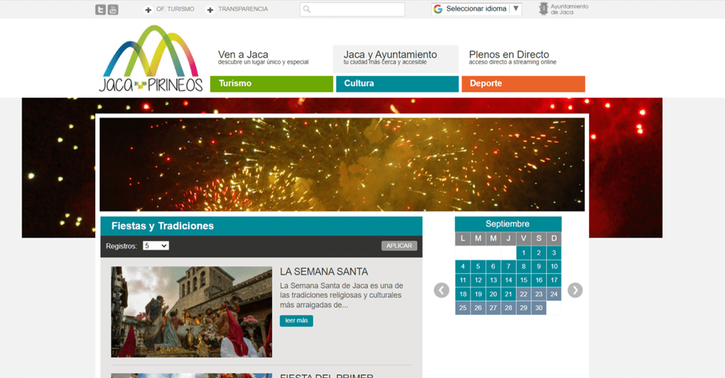Select September 18 in the calendar
725x378 pixels.
463,294
